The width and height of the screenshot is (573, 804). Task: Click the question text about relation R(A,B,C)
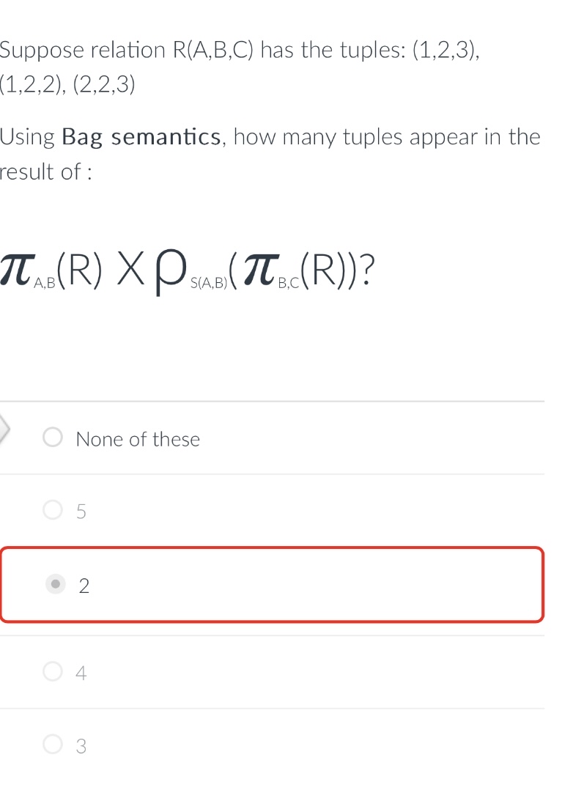[238, 50]
